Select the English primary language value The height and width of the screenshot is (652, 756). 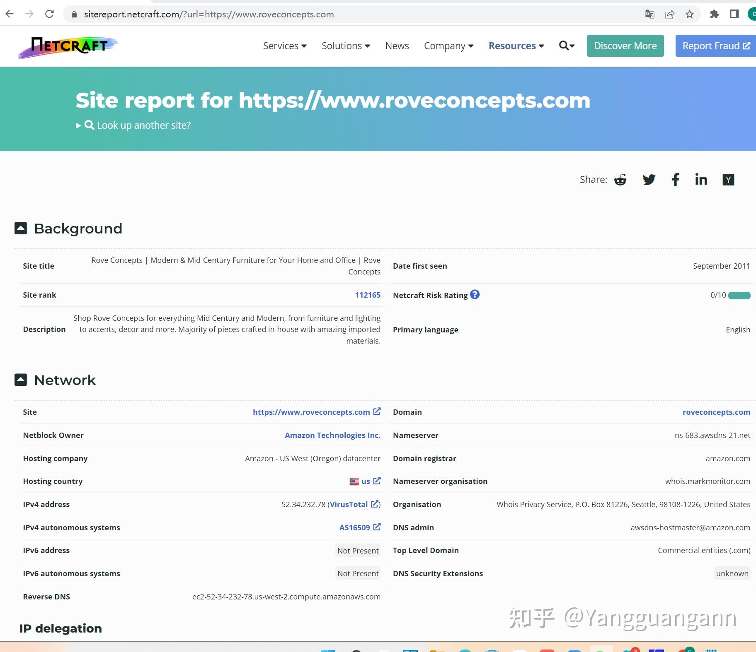(x=738, y=330)
